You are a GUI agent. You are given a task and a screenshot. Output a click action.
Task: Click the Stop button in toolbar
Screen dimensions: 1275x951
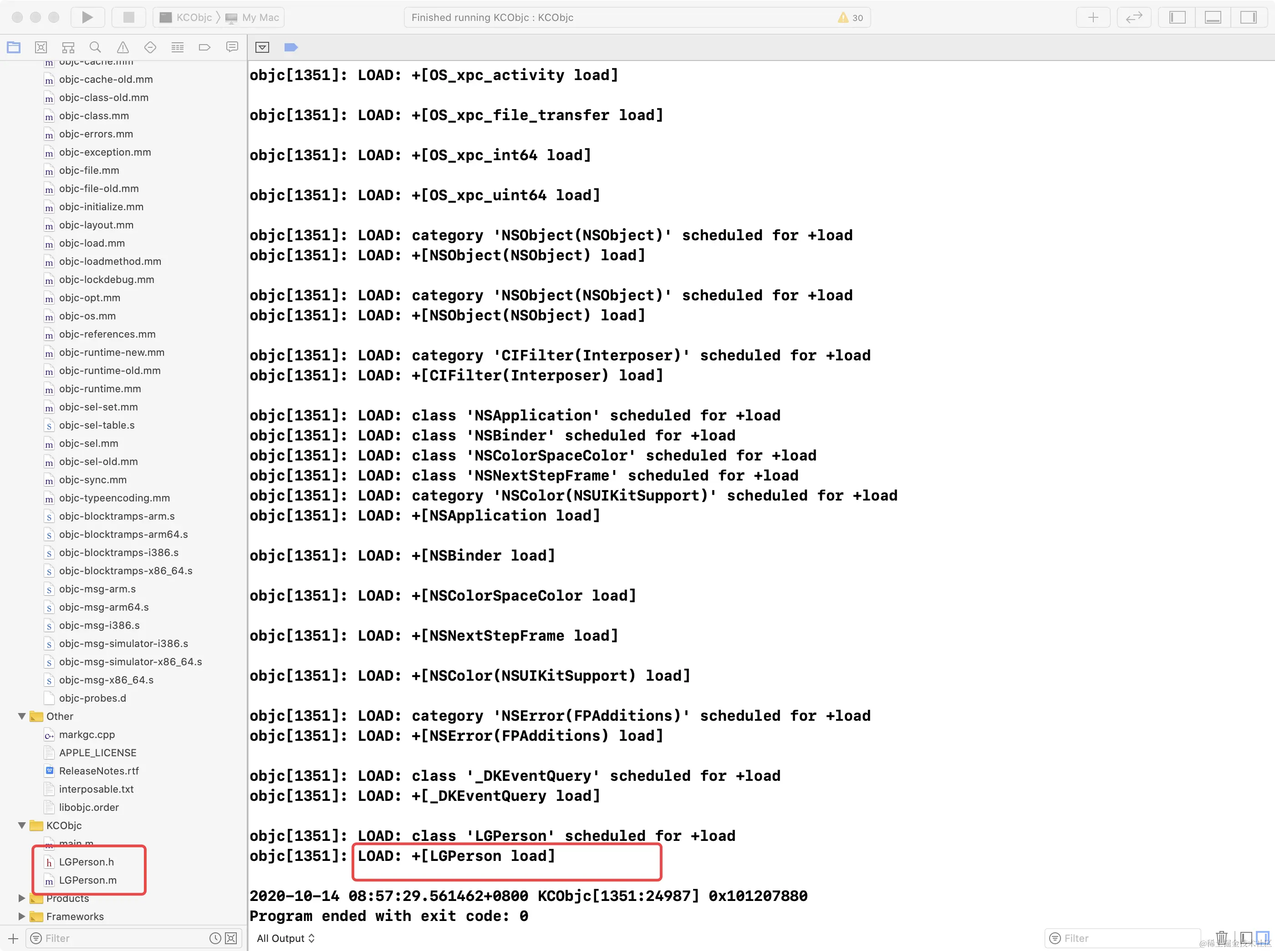(128, 17)
